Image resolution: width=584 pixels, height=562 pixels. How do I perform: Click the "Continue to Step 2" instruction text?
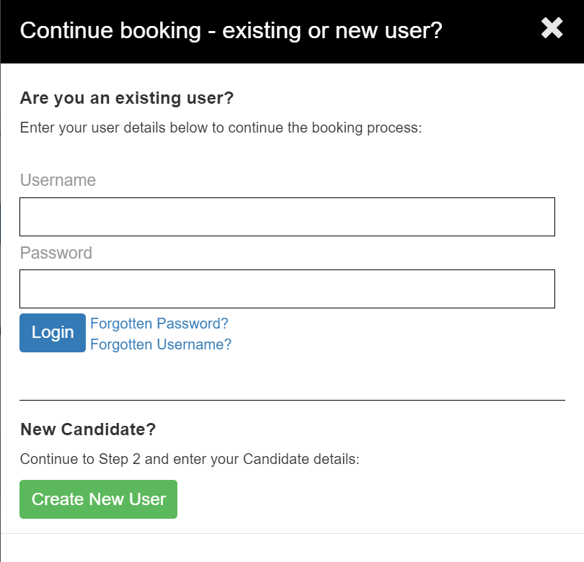pos(189,459)
